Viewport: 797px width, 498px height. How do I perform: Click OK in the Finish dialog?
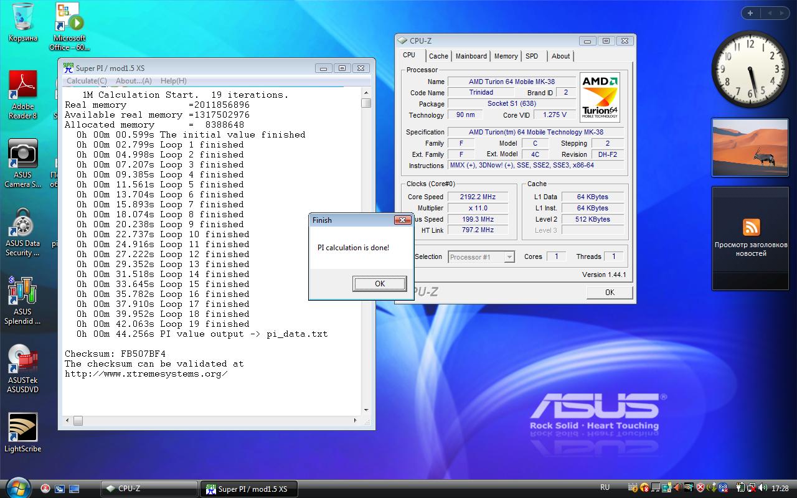click(380, 284)
